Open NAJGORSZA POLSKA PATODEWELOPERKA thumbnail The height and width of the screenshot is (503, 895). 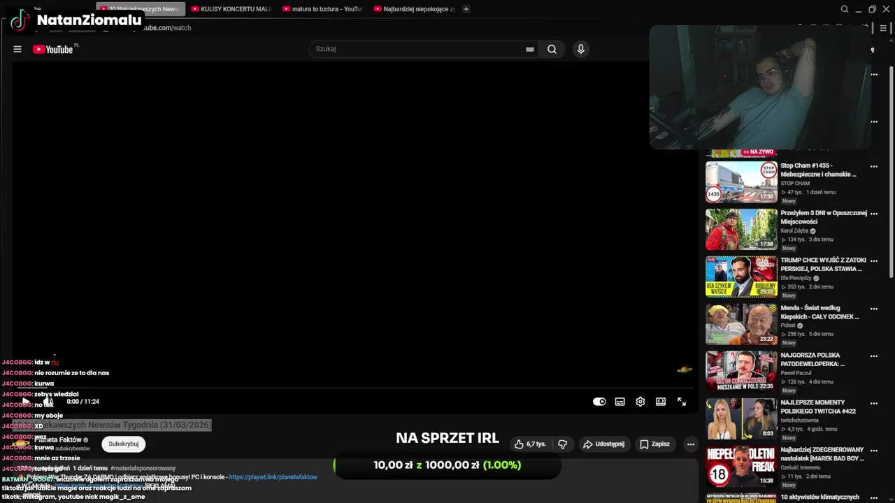(x=741, y=372)
